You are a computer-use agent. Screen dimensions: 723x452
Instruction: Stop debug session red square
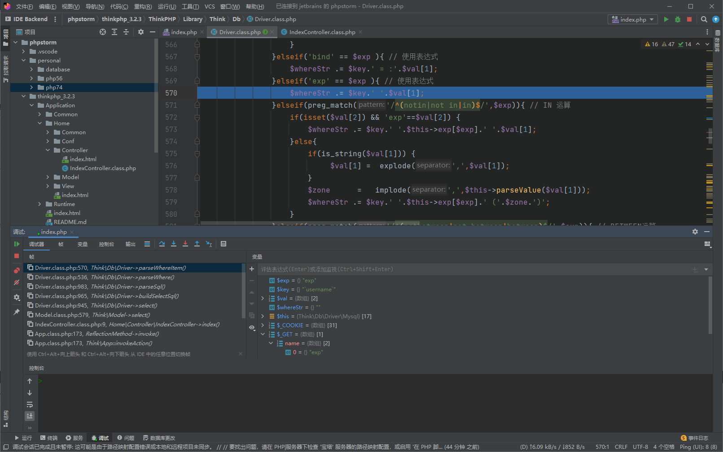17,256
